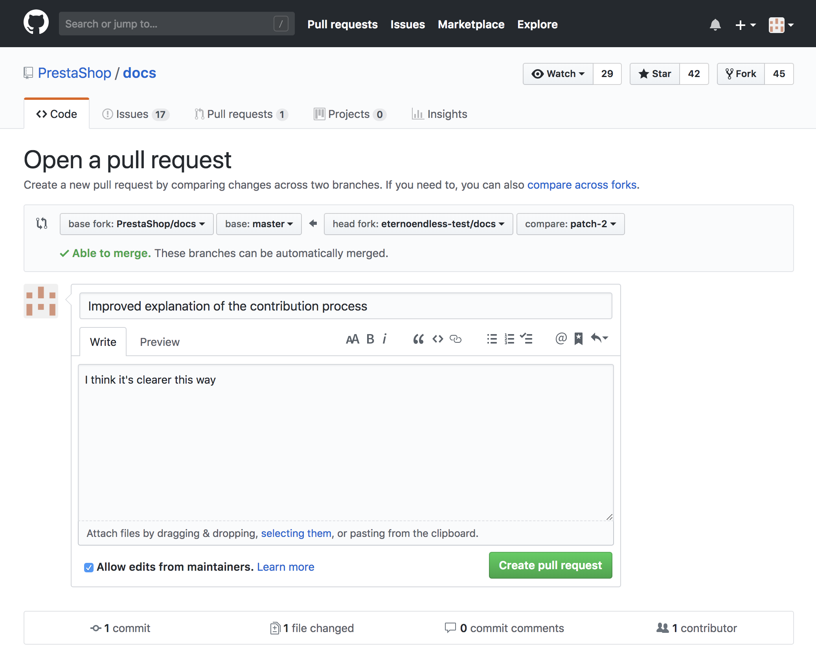View the 42 stargazers count
This screenshot has height=647, width=816.
pyautogui.click(x=694, y=74)
